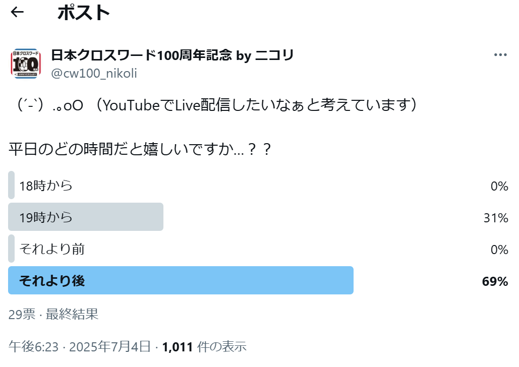
Task: Click the back arrow icon
Action: point(17,12)
